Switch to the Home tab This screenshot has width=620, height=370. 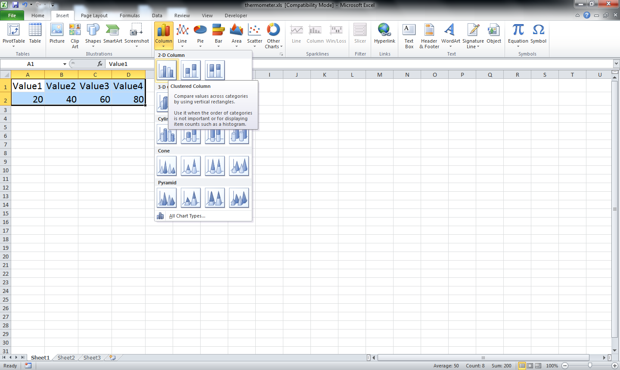(38, 16)
